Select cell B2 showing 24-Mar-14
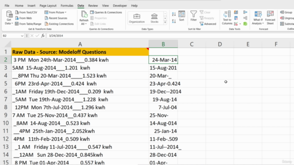 pos(163,60)
